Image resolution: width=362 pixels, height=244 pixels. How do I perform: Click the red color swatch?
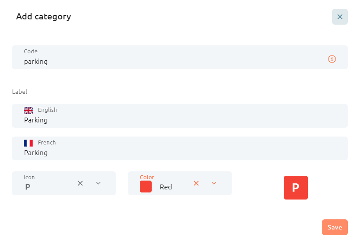pyautogui.click(x=146, y=187)
